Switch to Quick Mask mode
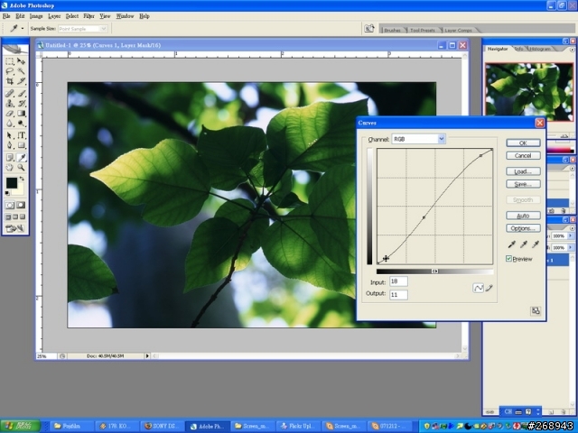The width and height of the screenshot is (578, 433). point(21,205)
